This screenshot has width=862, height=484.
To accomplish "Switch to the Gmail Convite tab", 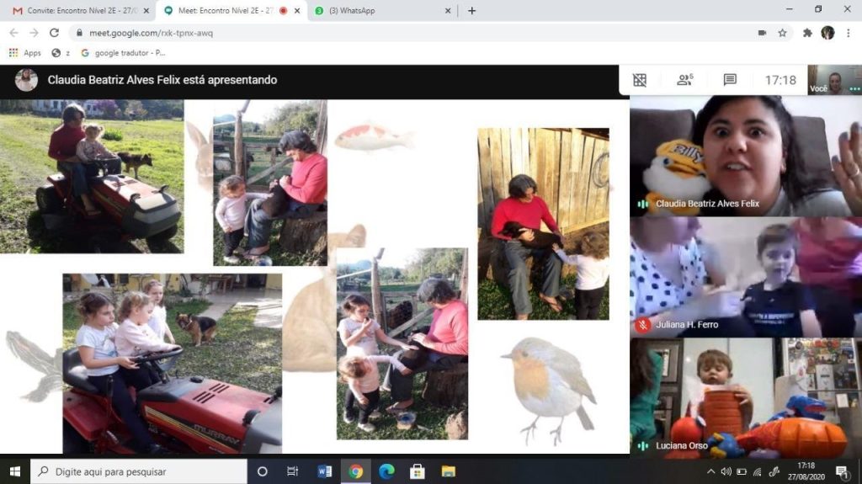I will (81, 10).
